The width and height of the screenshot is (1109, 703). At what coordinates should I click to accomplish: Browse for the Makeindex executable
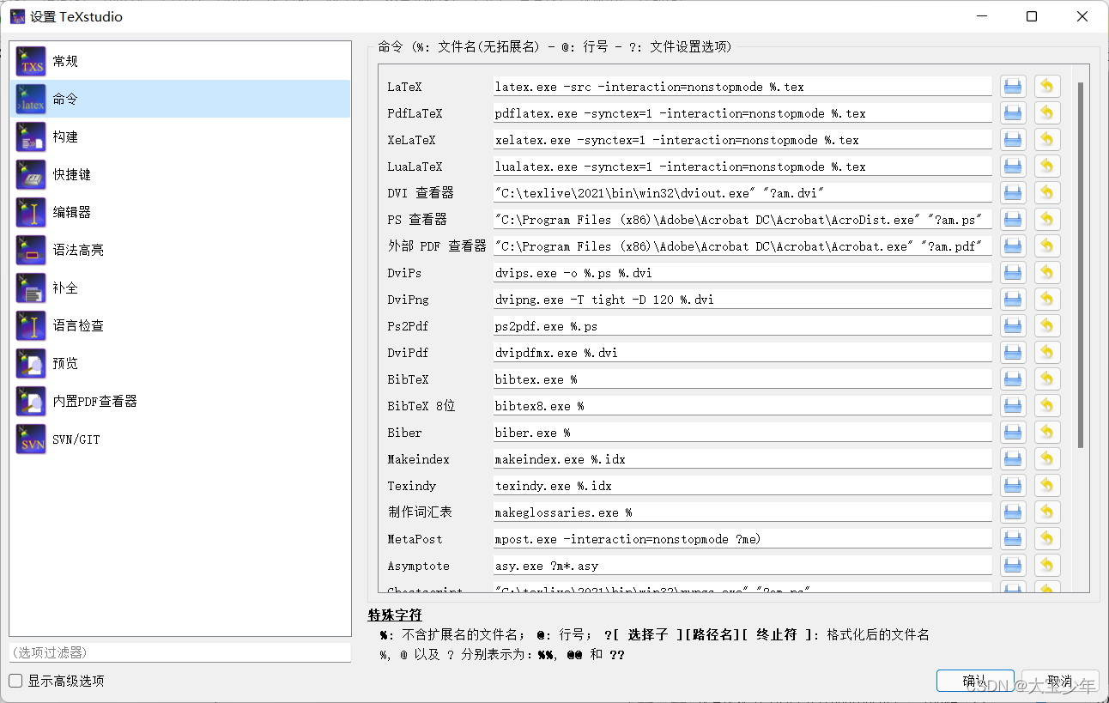point(1012,458)
